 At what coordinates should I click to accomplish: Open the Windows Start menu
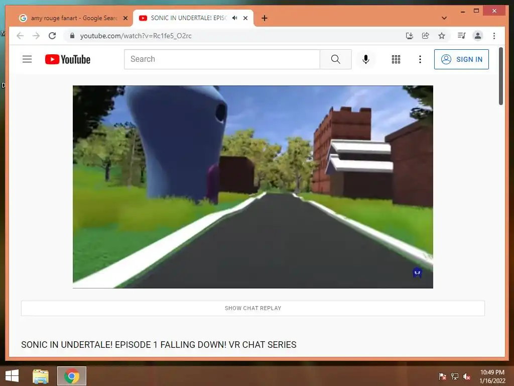12,376
